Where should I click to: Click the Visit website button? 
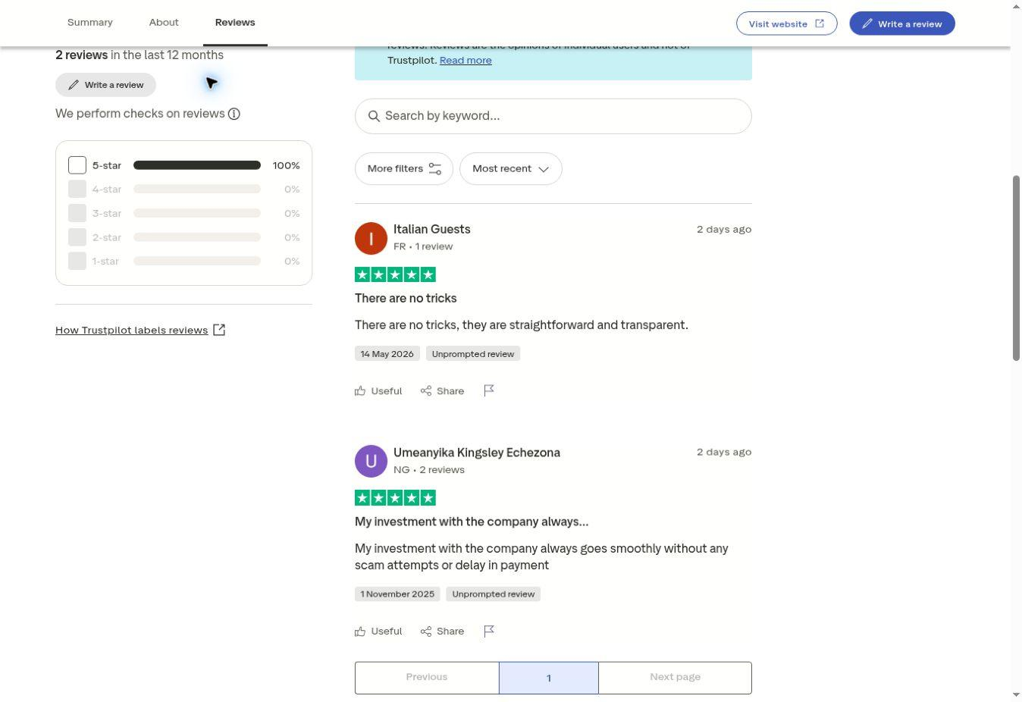pos(786,24)
